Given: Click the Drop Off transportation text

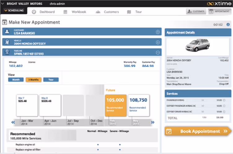Looking at the screenshot, I should [x=224, y=84].
